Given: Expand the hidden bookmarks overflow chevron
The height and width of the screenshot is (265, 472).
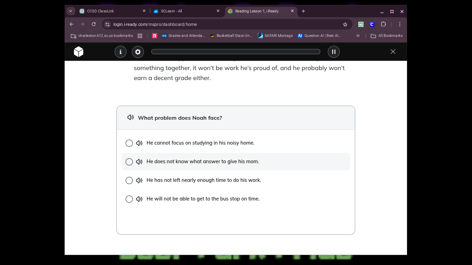Looking at the screenshot, I should 358,36.
